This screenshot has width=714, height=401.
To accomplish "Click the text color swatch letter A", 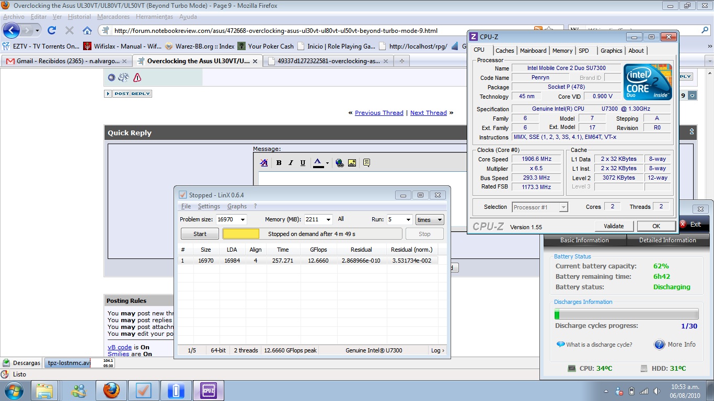I will click(x=318, y=163).
